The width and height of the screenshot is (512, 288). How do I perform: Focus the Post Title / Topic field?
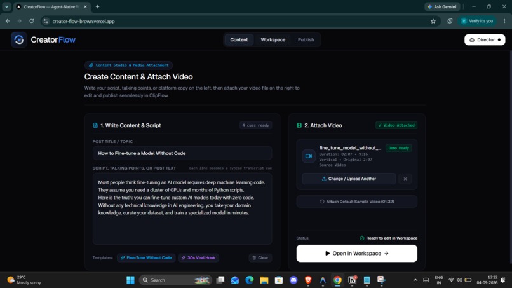tap(182, 153)
